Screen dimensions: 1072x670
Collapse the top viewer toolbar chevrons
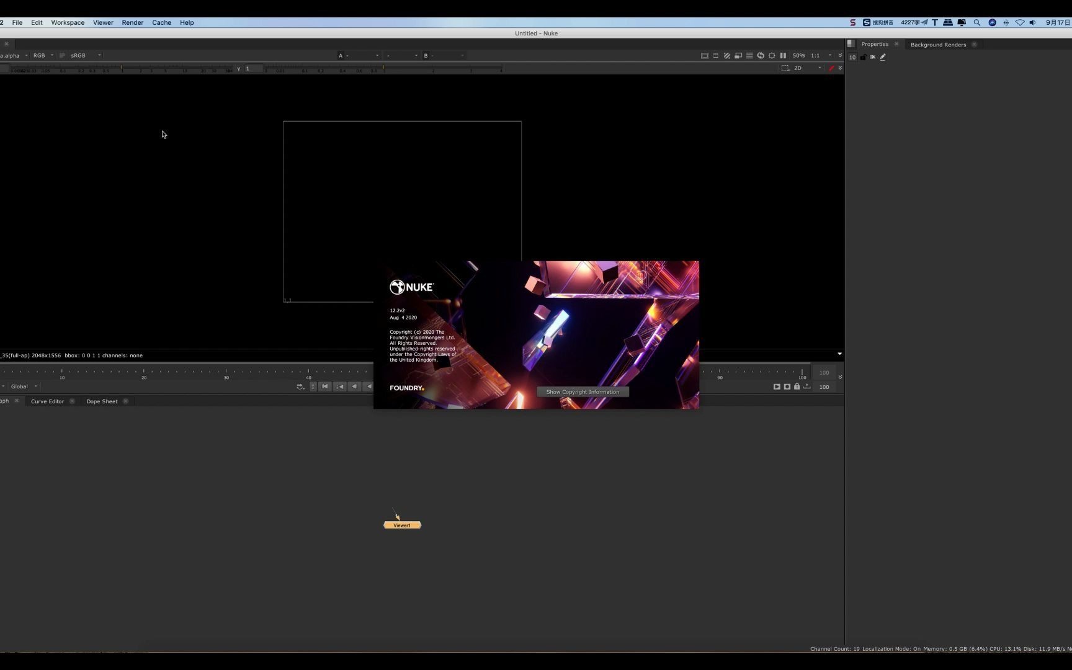[x=840, y=55]
